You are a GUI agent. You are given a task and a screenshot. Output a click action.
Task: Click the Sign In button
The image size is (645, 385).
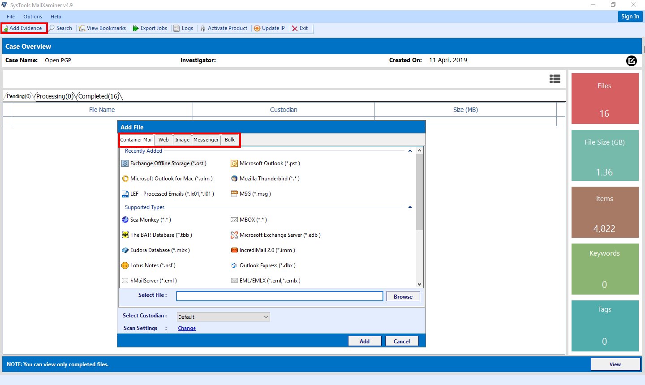click(x=630, y=16)
